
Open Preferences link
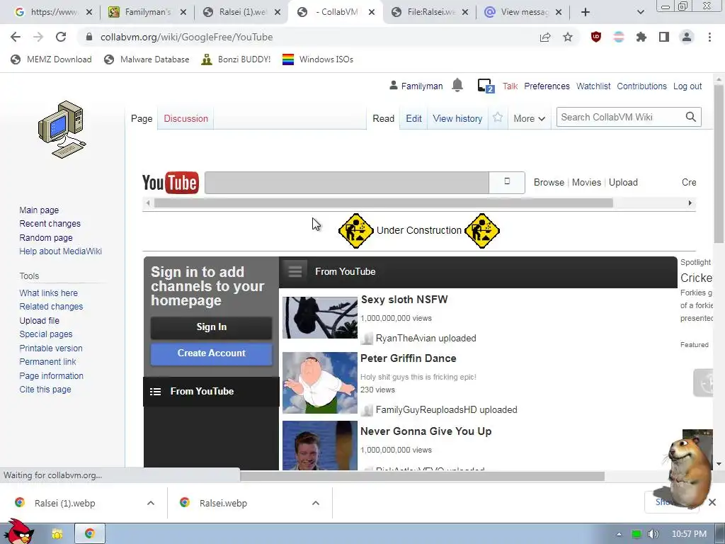point(547,86)
